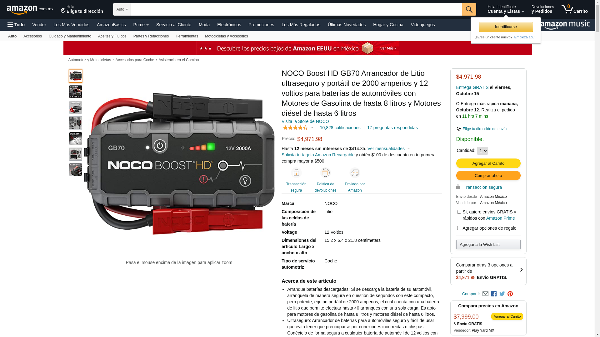Check the Amazon Prime free shipping box
Viewport: 600px width, 337px height.
pos(459,212)
